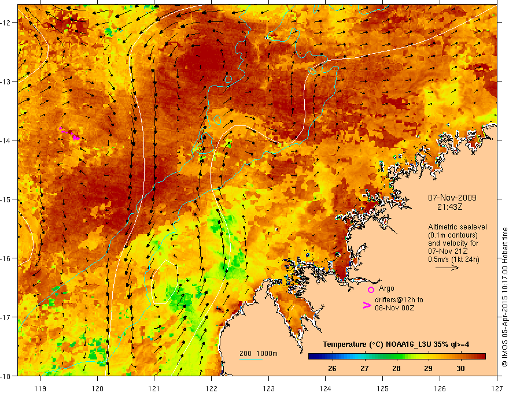Click longitude axis label 120
509x393 pixels.
(97, 388)
